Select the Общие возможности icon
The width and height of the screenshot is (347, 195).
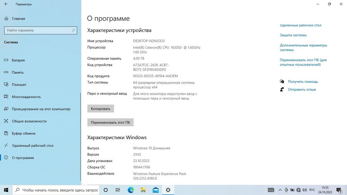(6, 121)
